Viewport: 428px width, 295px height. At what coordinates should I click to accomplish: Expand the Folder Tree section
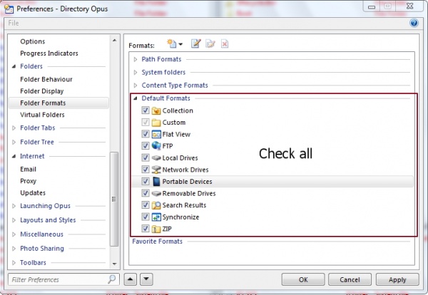point(14,142)
